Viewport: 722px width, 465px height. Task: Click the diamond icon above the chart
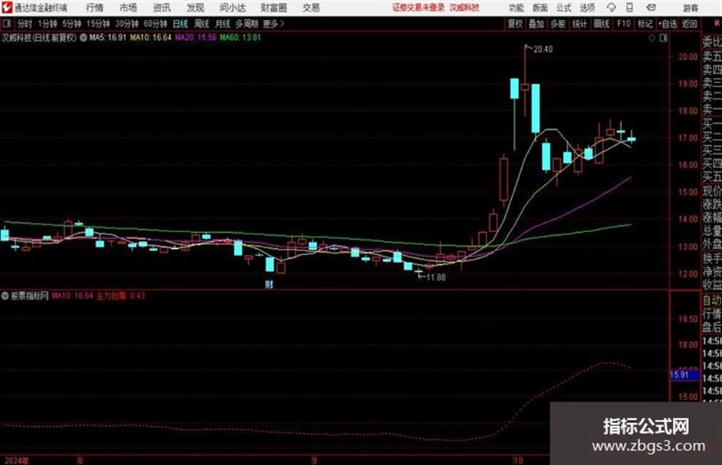(652, 38)
